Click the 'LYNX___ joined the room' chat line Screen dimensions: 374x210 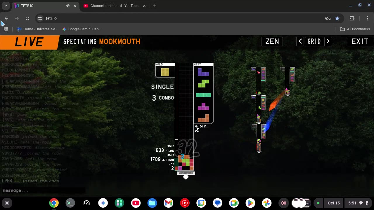point(30,181)
